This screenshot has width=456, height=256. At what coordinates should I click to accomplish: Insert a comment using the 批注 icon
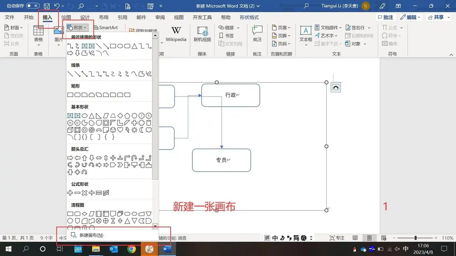[x=257, y=34]
